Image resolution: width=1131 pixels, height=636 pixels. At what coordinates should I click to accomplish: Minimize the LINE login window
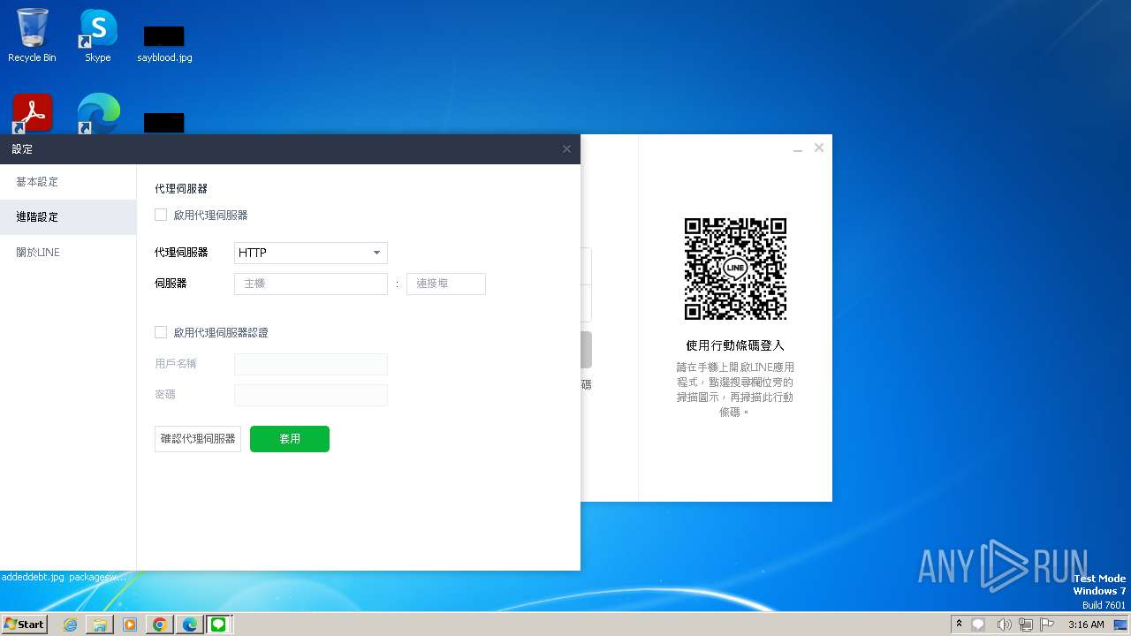[x=798, y=148]
